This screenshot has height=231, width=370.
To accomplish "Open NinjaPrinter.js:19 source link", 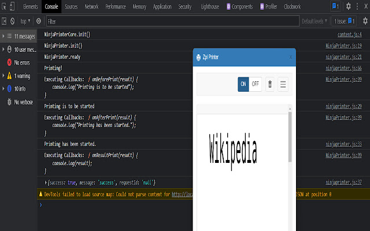I will (343, 46).
